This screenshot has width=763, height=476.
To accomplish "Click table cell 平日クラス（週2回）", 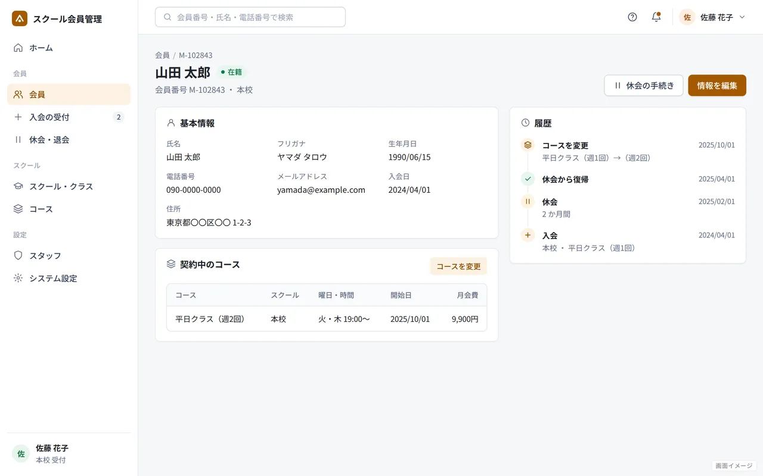I will (210, 319).
